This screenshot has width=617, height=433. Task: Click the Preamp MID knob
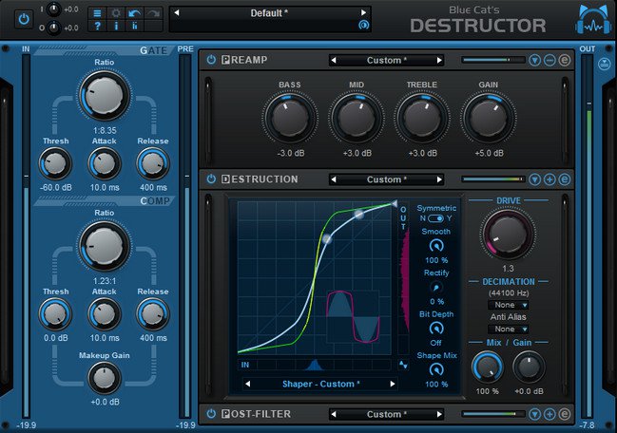click(x=357, y=118)
